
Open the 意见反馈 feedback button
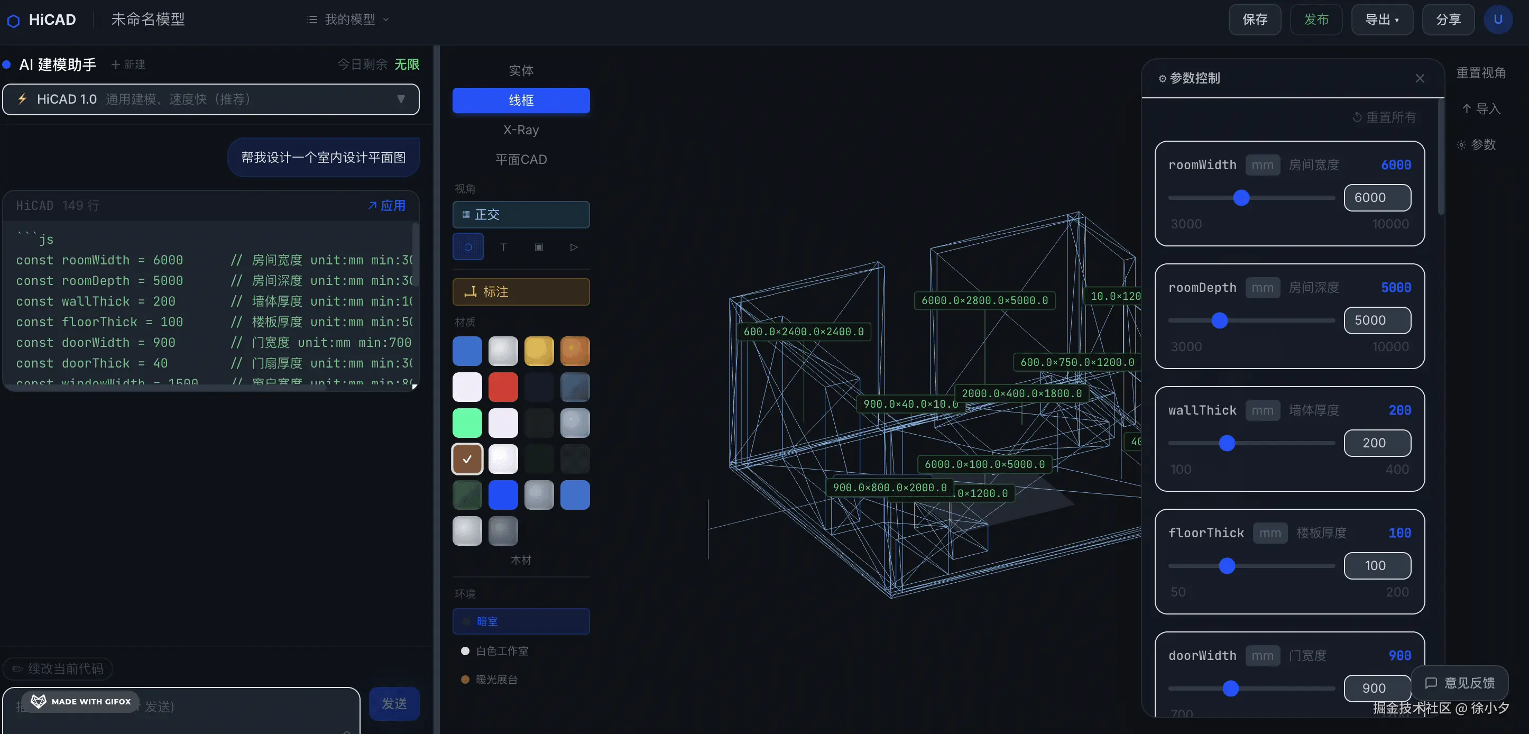pos(1460,683)
